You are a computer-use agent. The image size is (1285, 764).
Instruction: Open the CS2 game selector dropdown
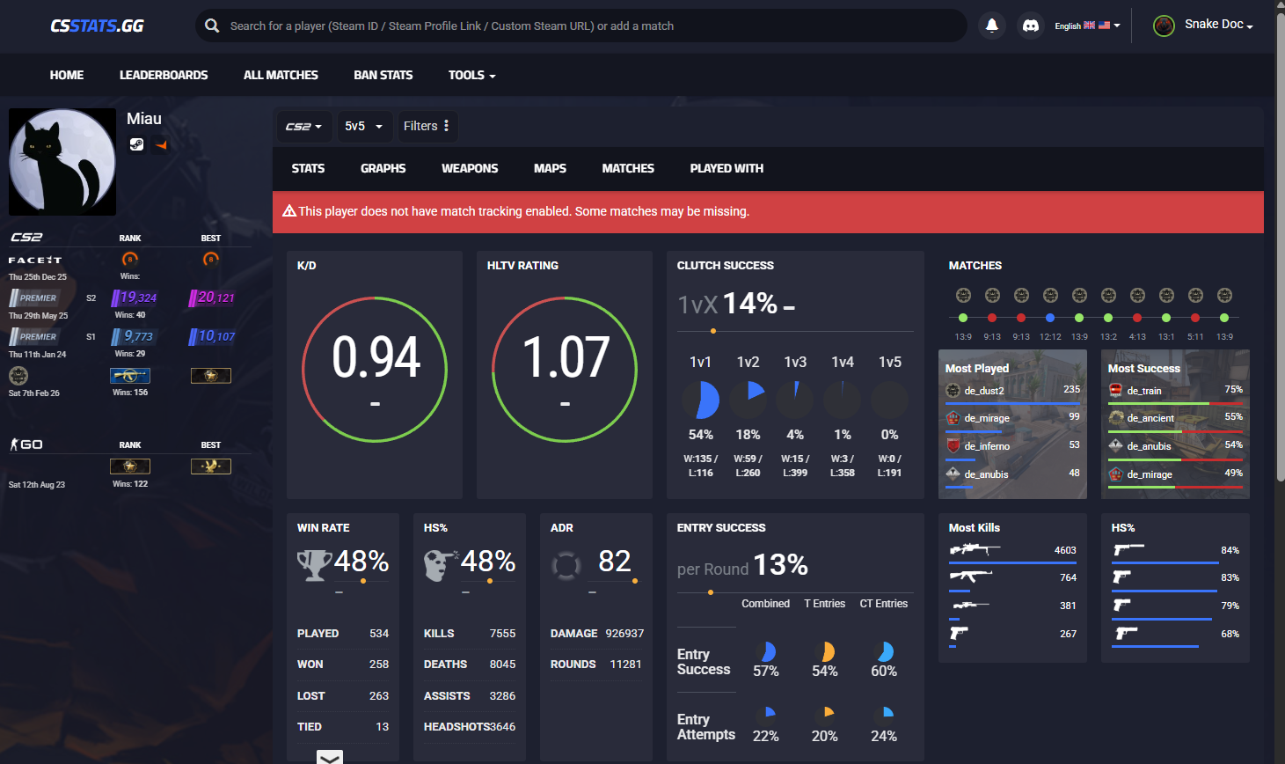click(x=304, y=126)
